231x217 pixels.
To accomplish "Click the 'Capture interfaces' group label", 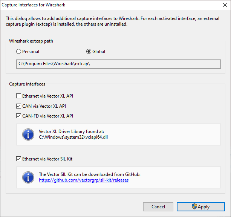I will pyautogui.click(x=27, y=84).
